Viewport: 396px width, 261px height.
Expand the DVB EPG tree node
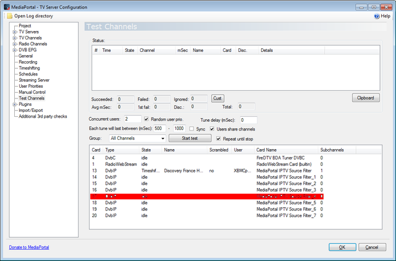tap(15, 49)
